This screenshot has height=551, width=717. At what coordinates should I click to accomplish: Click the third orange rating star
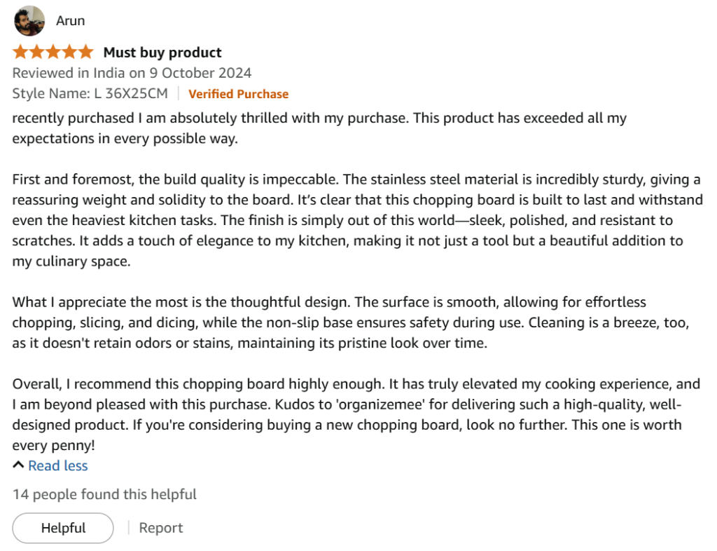pyautogui.click(x=53, y=52)
